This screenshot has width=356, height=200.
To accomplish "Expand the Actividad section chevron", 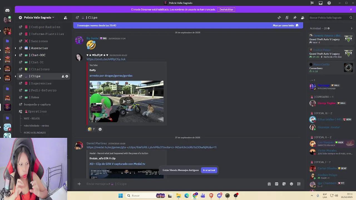I will tap(352, 28).
